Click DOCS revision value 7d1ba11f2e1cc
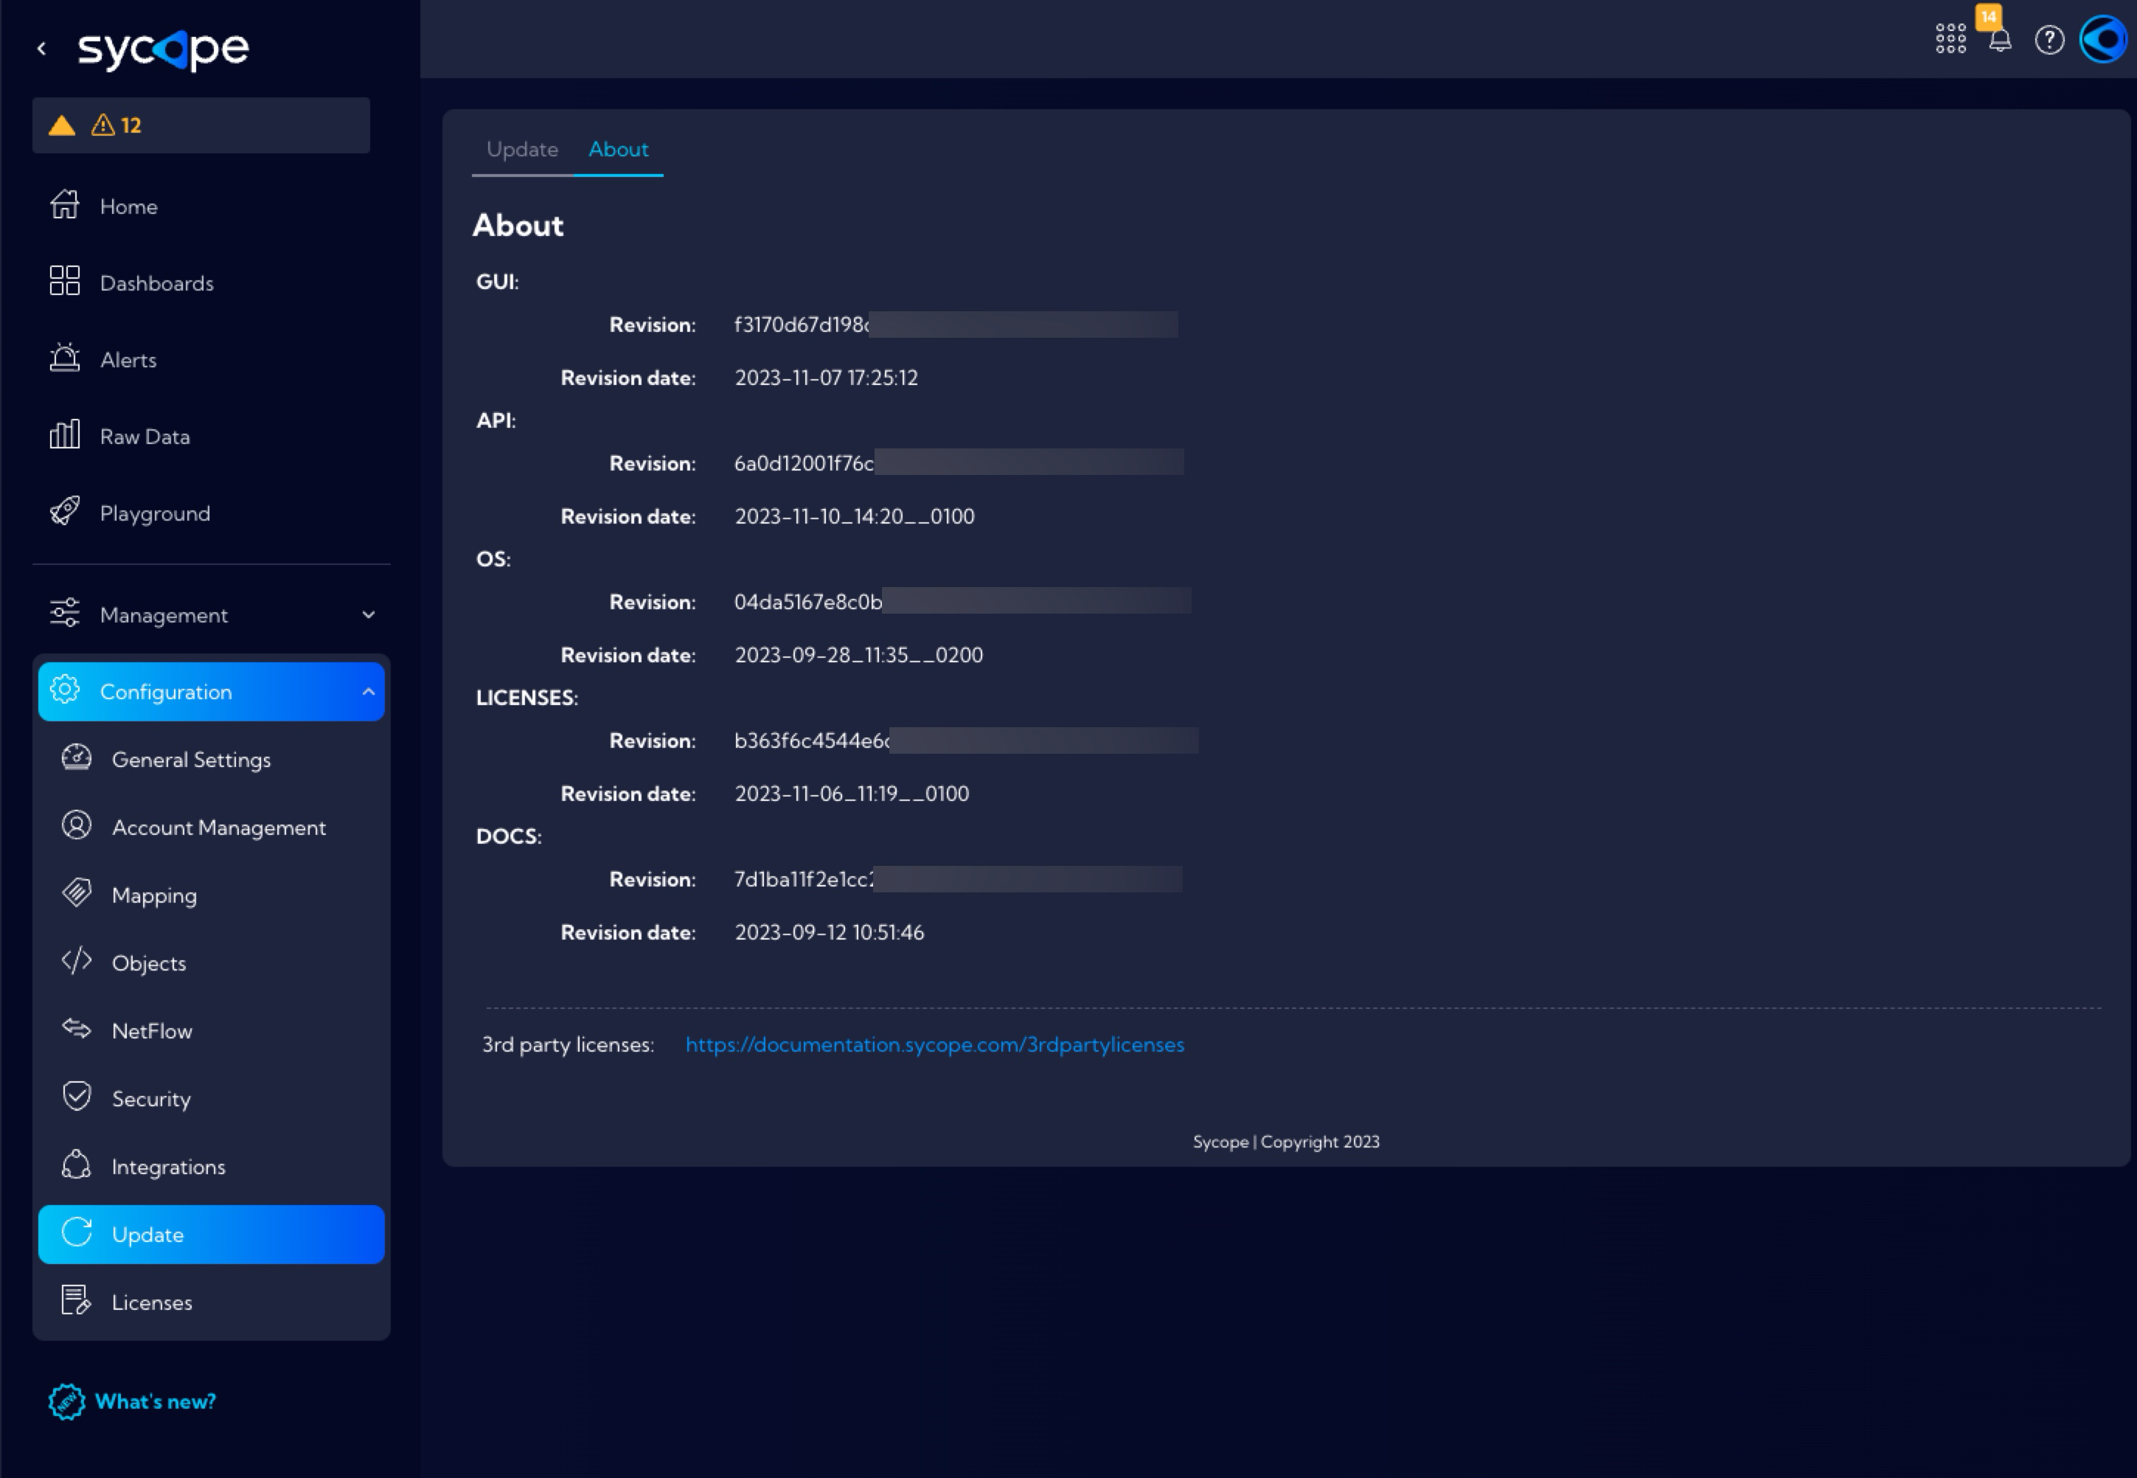Screen dimensions: 2137x1478 click(x=804, y=880)
